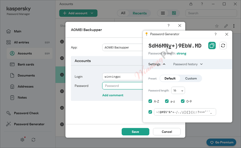The width and height of the screenshot is (241, 148).
Task: Open AOMEI Backupper dialog help icon
Action: click(168, 26)
